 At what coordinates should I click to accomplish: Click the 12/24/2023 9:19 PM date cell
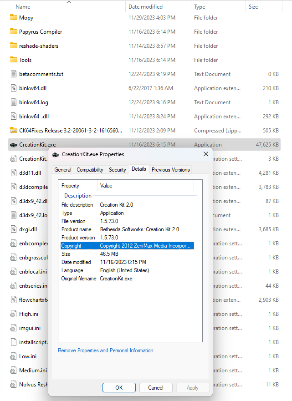coord(152,74)
